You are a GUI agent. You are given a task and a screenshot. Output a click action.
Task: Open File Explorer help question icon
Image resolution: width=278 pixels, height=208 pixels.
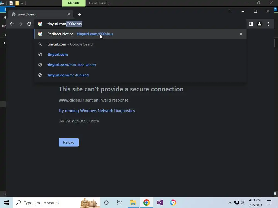pos(275,9)
